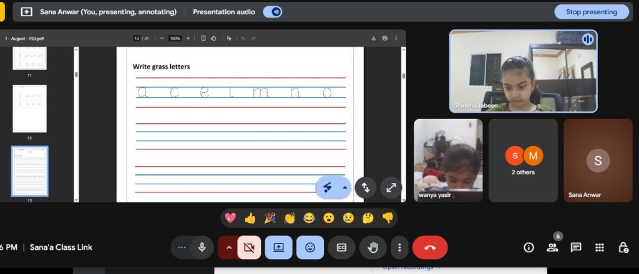Open the PDF viewer more actions menu

396,38
